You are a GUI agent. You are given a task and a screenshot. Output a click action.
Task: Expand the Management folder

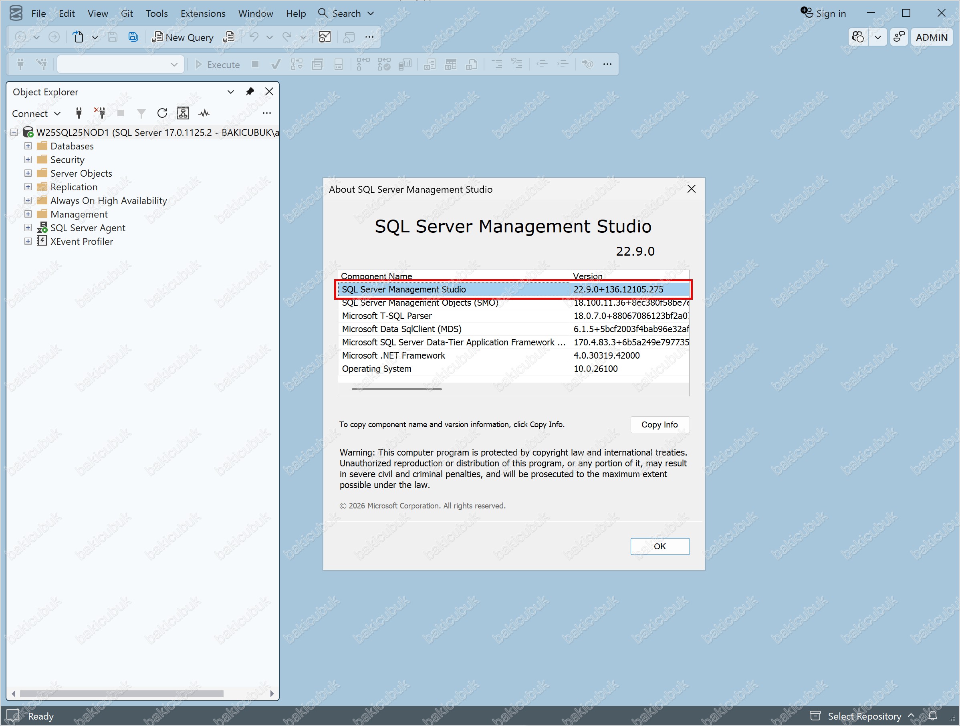tap(28, 214)
